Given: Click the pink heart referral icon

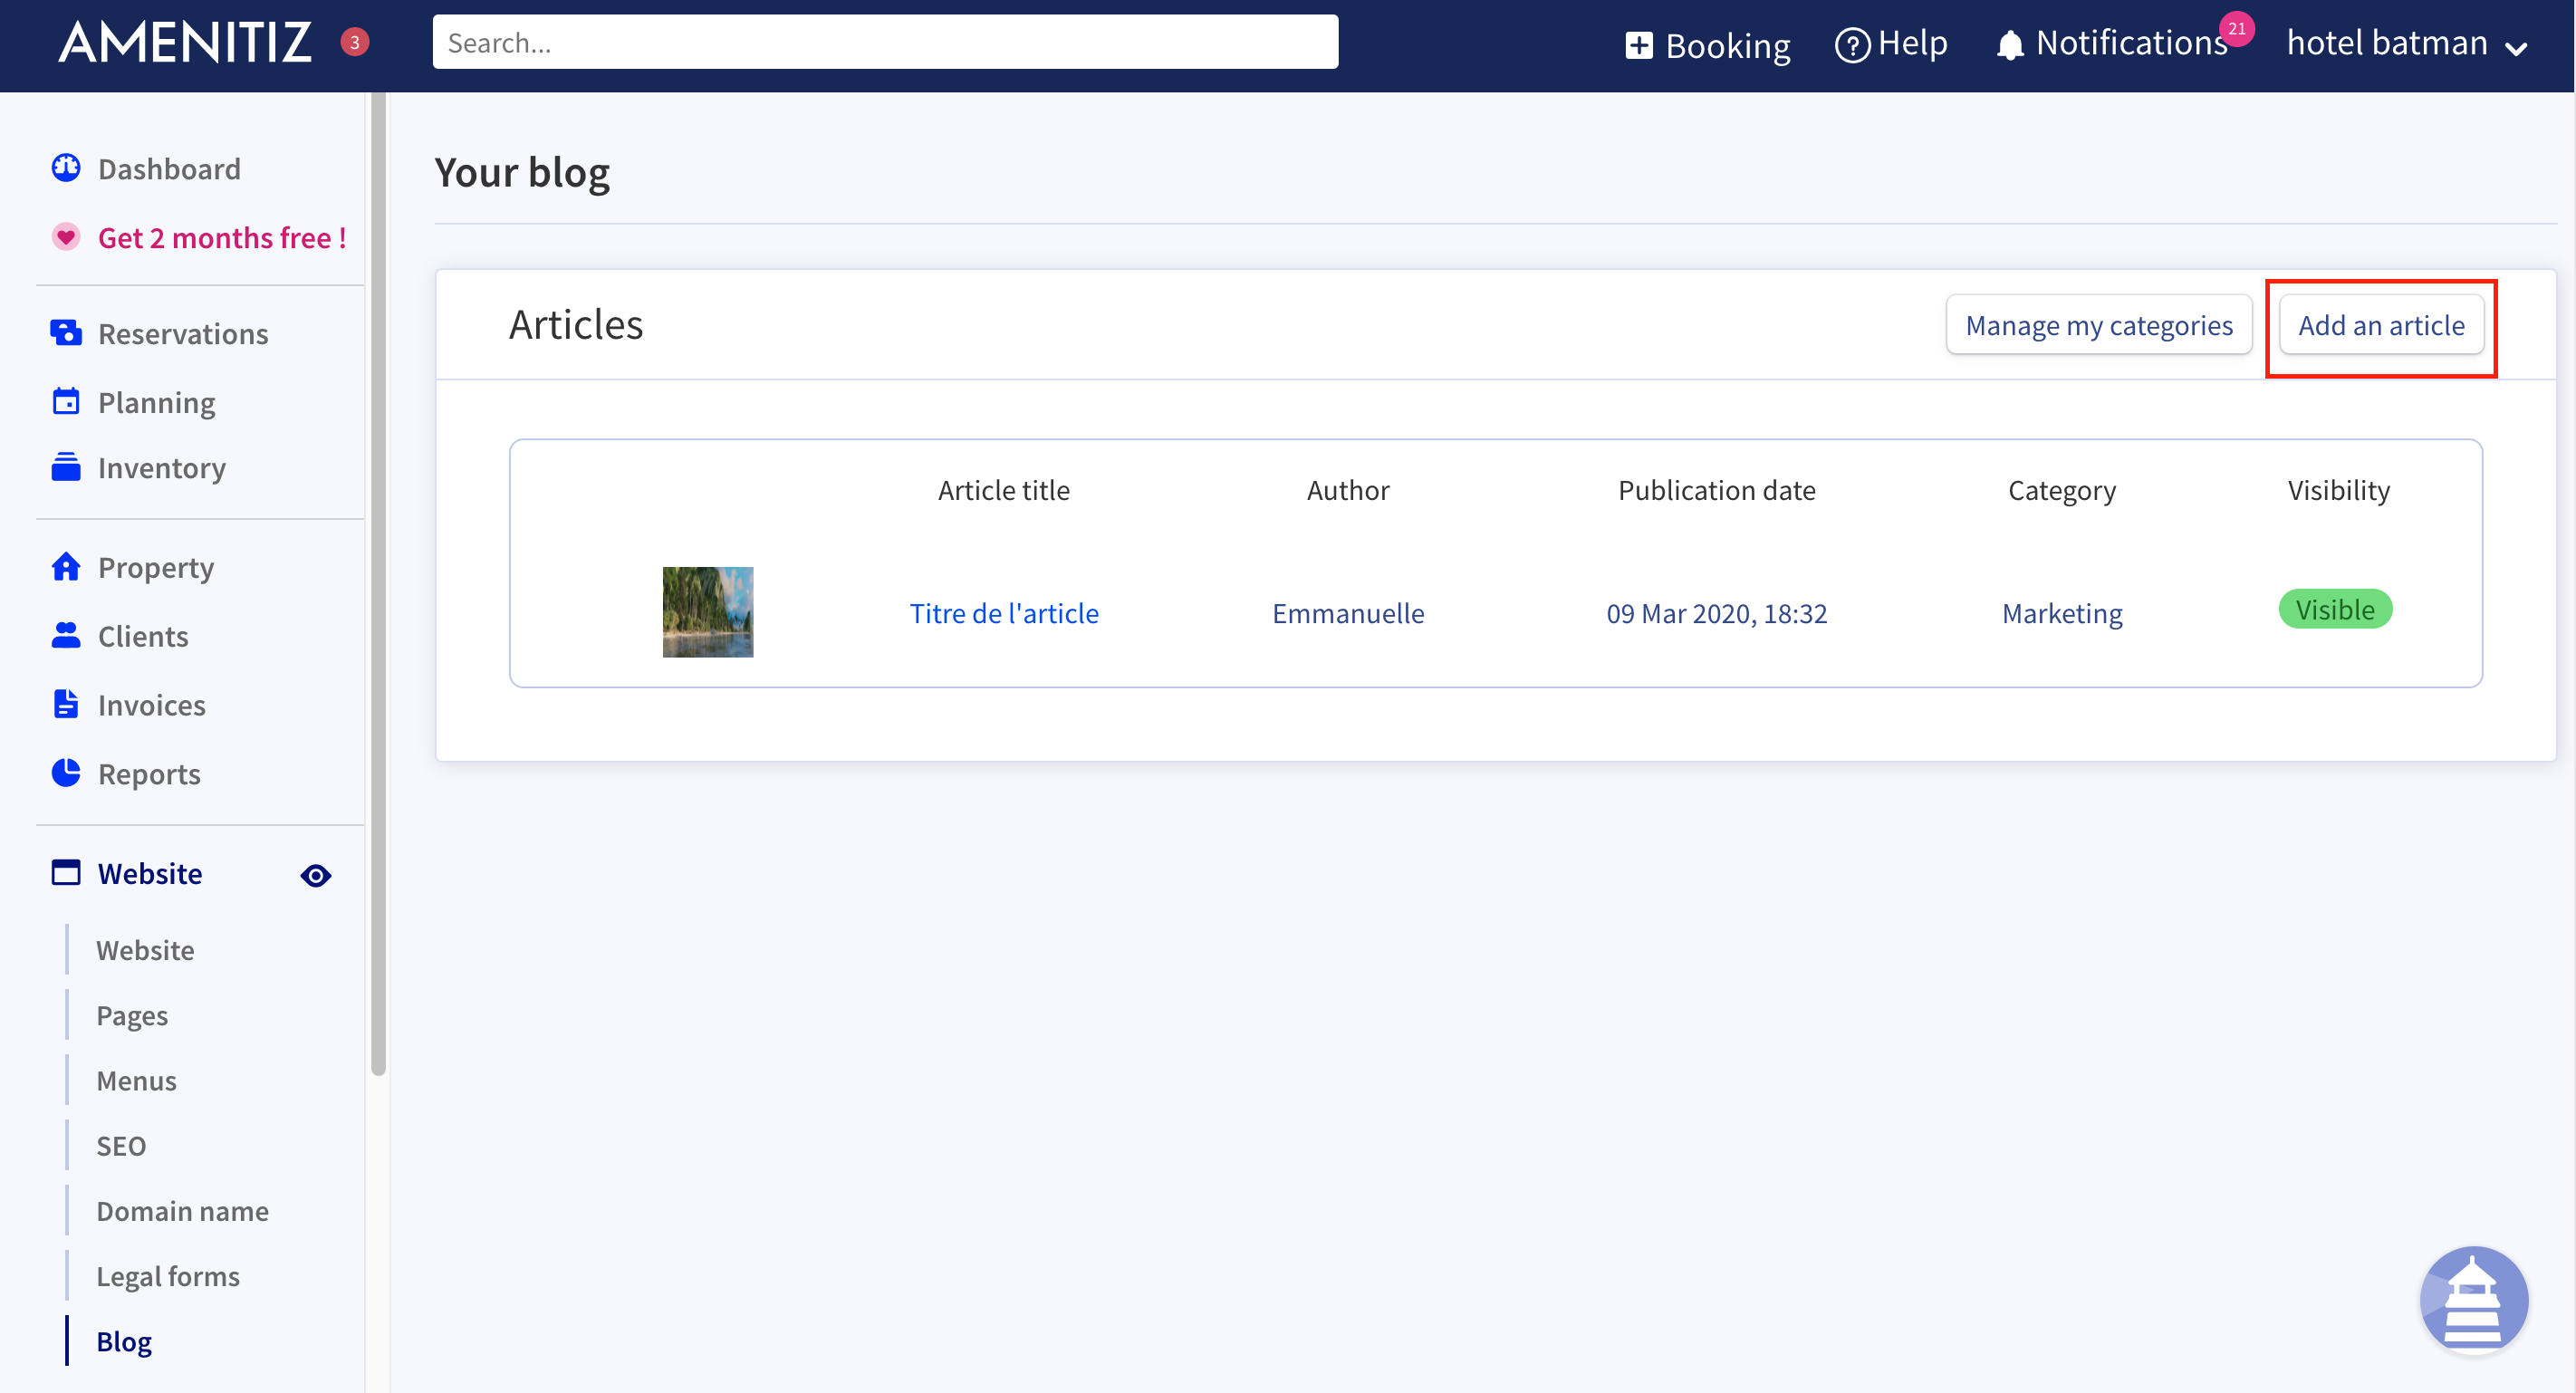Looking at the screenshot, I should [x=66, y=237].
